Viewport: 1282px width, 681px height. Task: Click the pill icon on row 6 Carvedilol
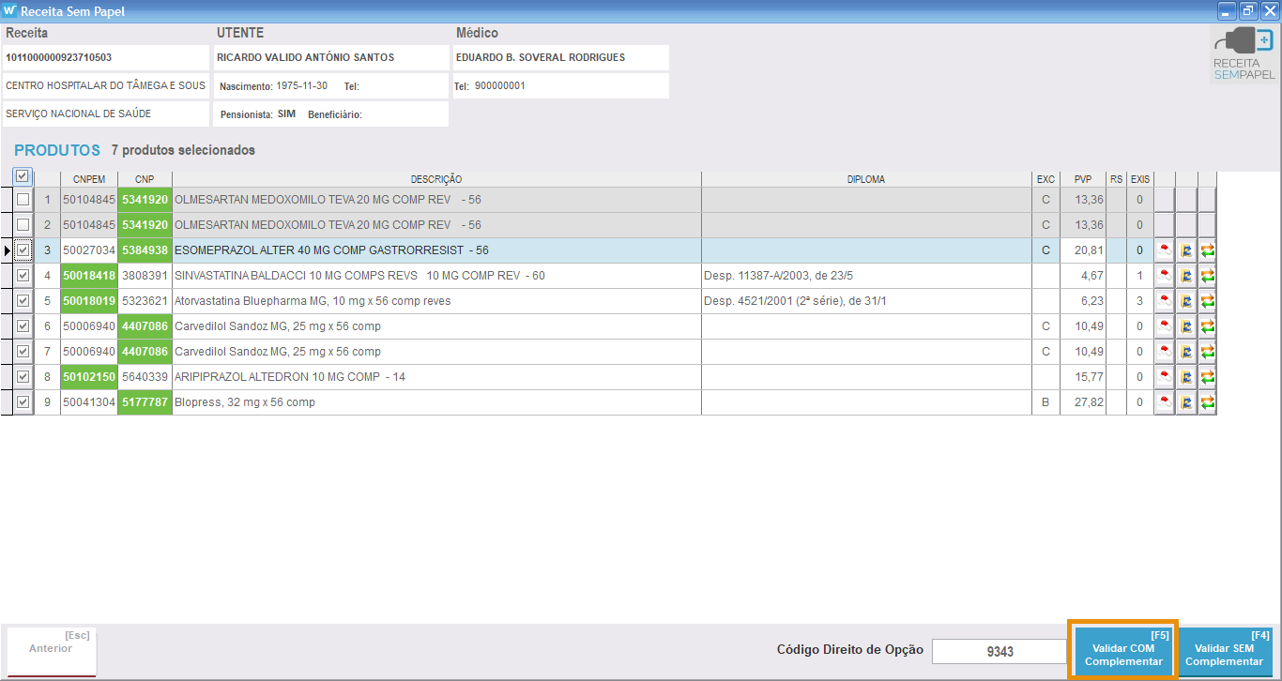[x=1164, y=326]
